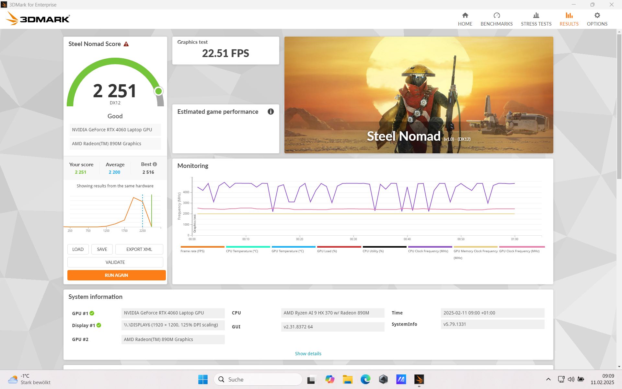Viewport: 622px width, 389px height.
Task: Toggle CPU Clock Frequency legend entry
Action: [428, 251]
